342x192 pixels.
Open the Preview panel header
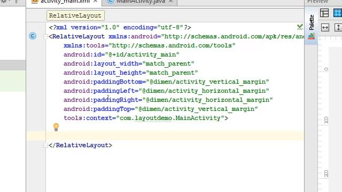click(317, 2)
